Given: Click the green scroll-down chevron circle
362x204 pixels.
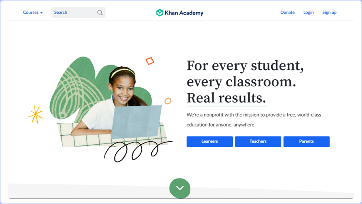Looking at the screenshot, I should tap(180, 188).
